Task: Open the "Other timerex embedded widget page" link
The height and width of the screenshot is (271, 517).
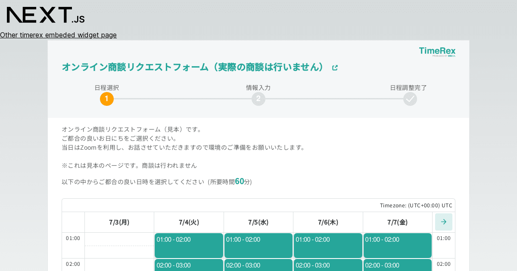Action: pos(59,35)
